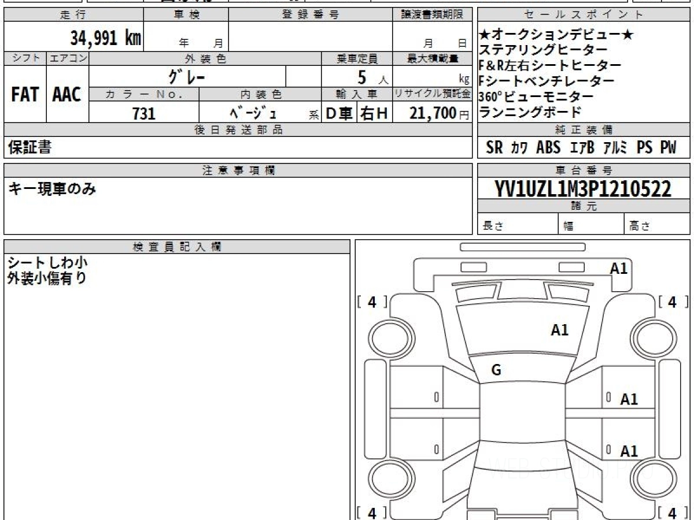The height and width of the screenshot is (520, 694).
Task: Click the 長さ dimension cell
Action: click(518, 224)
